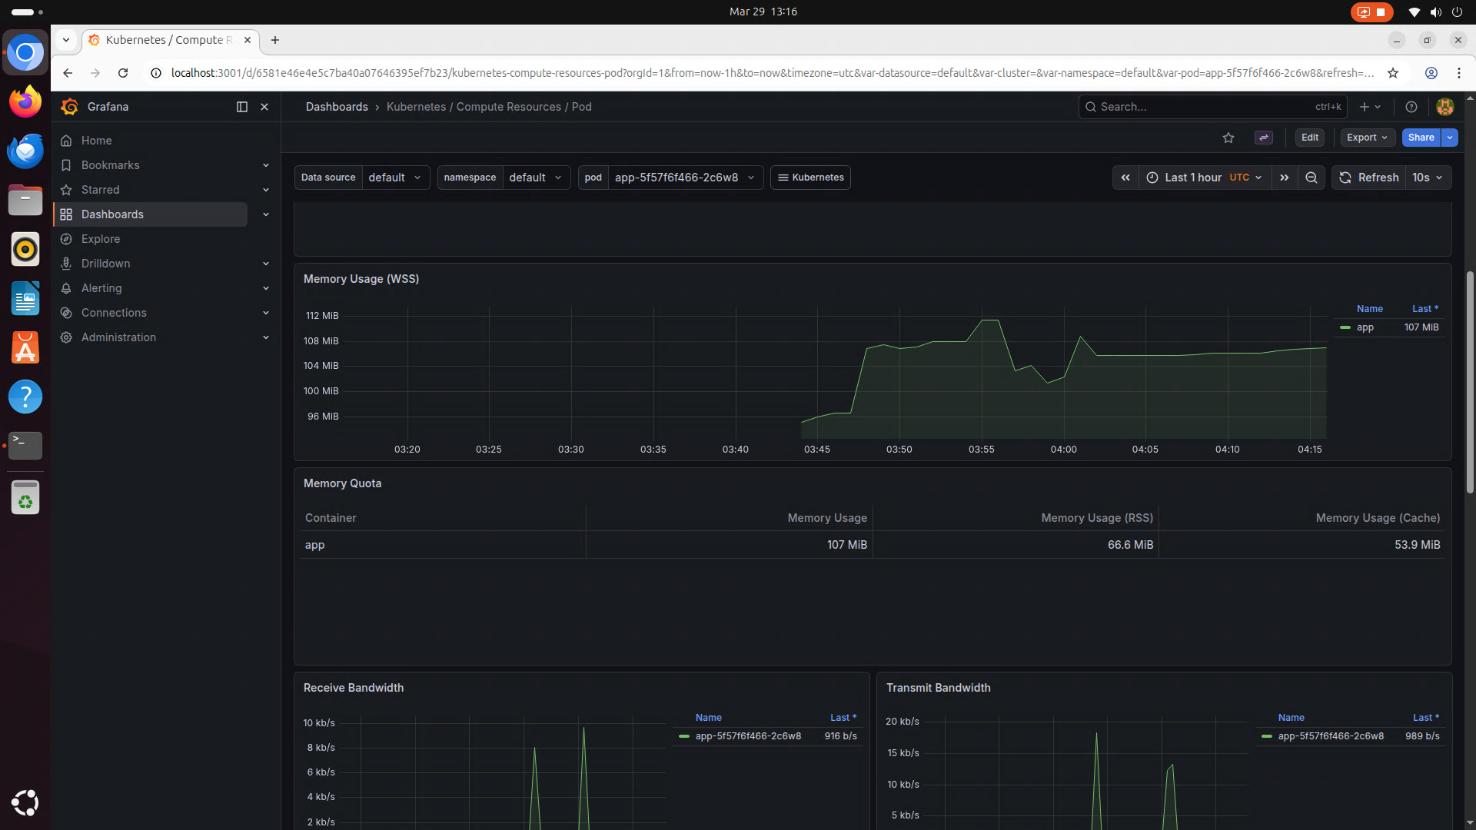This screenshot has height=830, width=1476.
Task: Open Explore in the sidebar
Action: [x=101, y=239]
